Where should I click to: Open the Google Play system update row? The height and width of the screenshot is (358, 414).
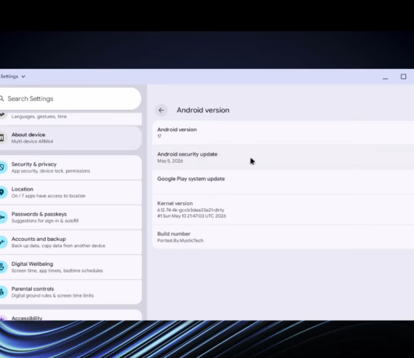(x=283, y=182)
